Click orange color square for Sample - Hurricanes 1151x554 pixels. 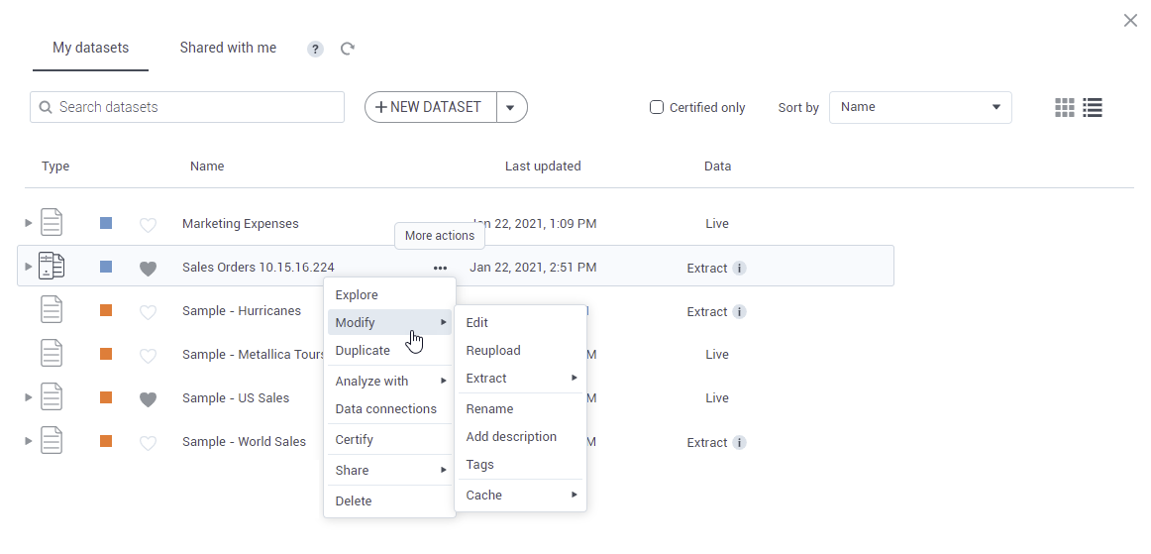[x=106, y=310]
